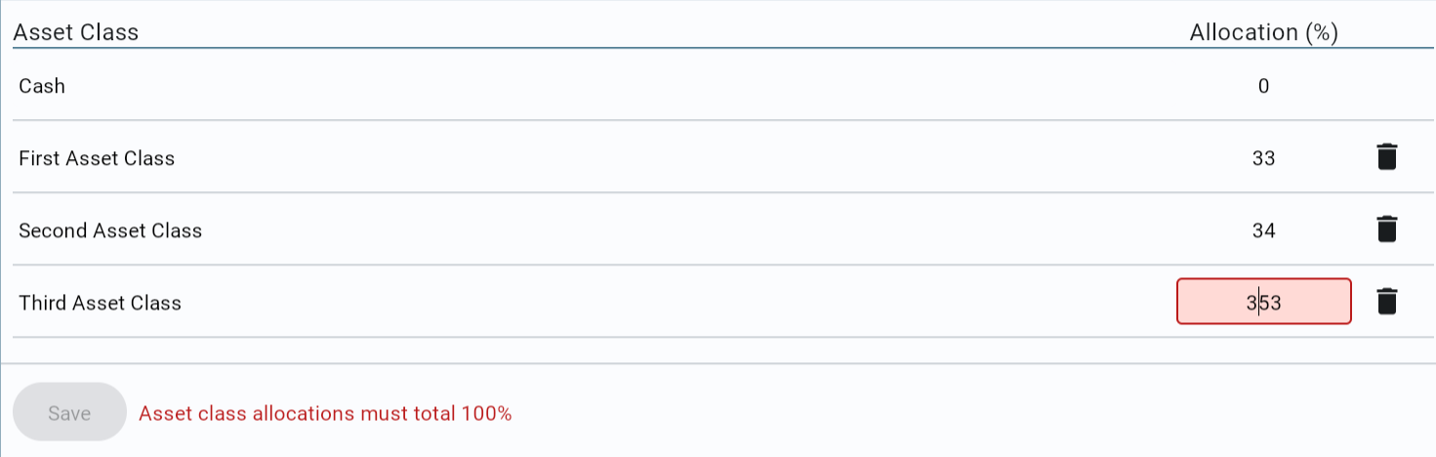This screenshot has height=457, width=1436.
Task: Click the Asset Class column header
Action: [76, 32]
